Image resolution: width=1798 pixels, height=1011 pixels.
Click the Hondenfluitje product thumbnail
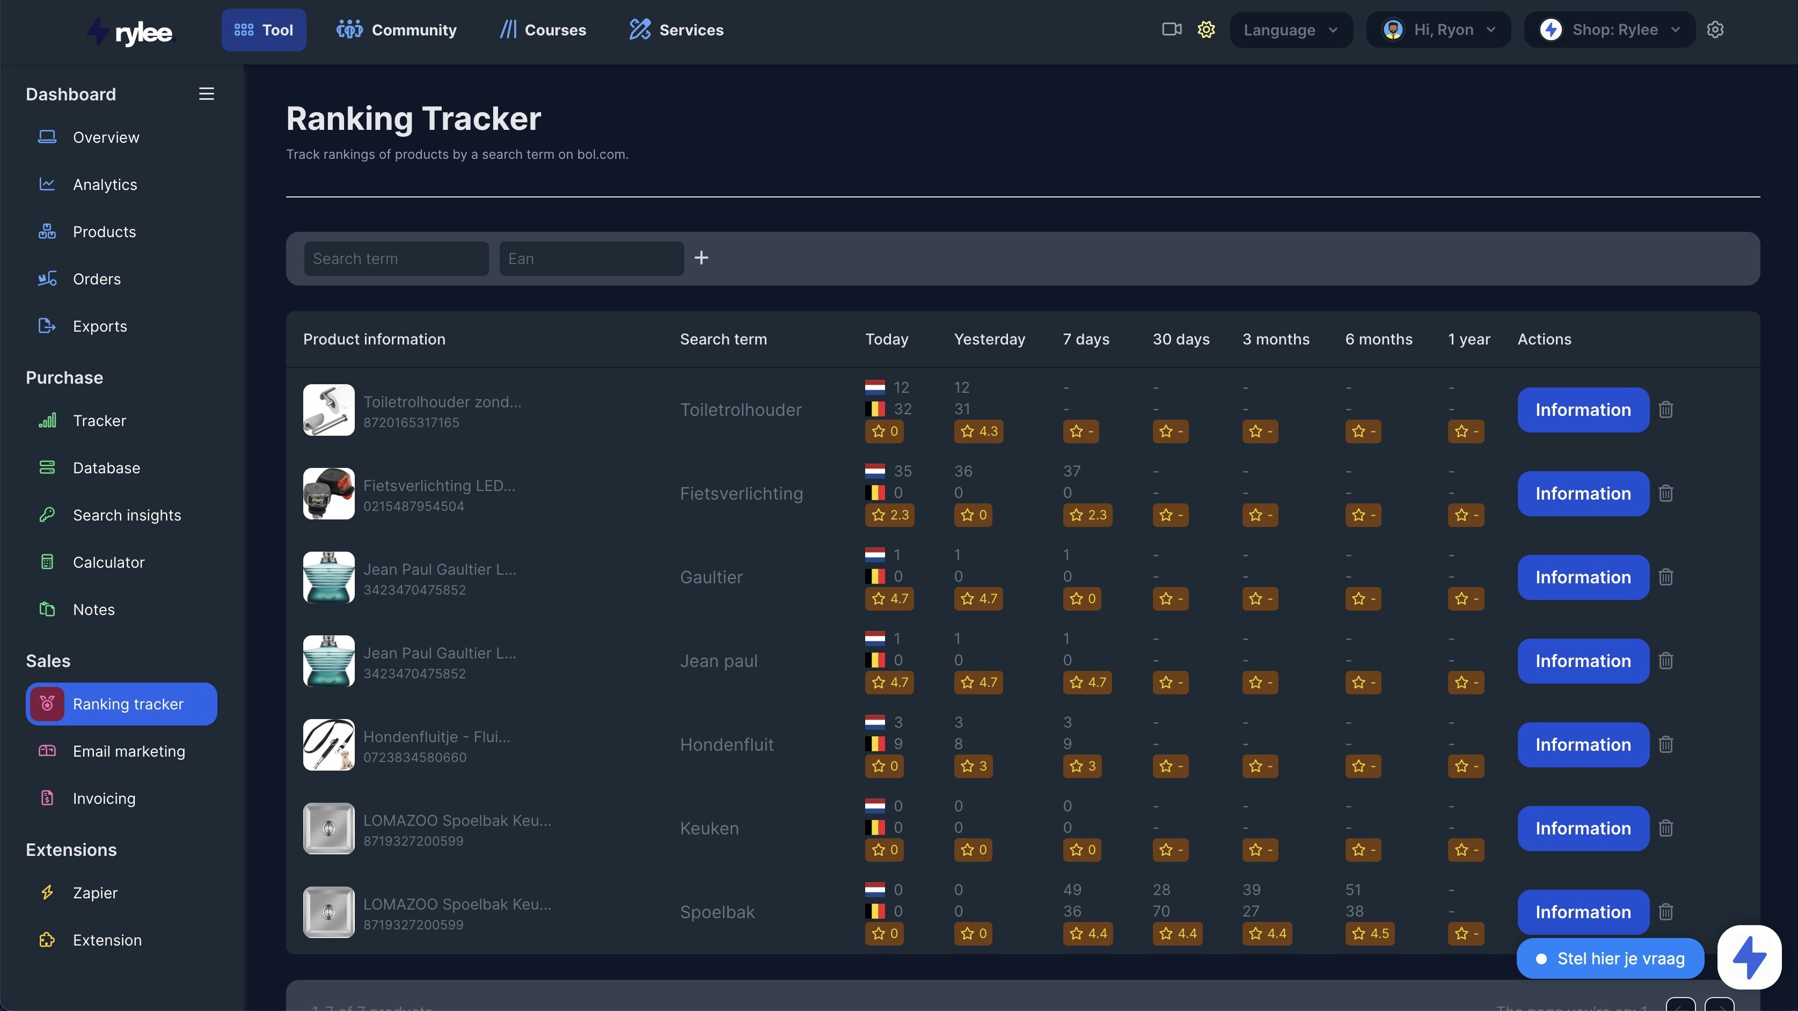click(x=329, y=744)
